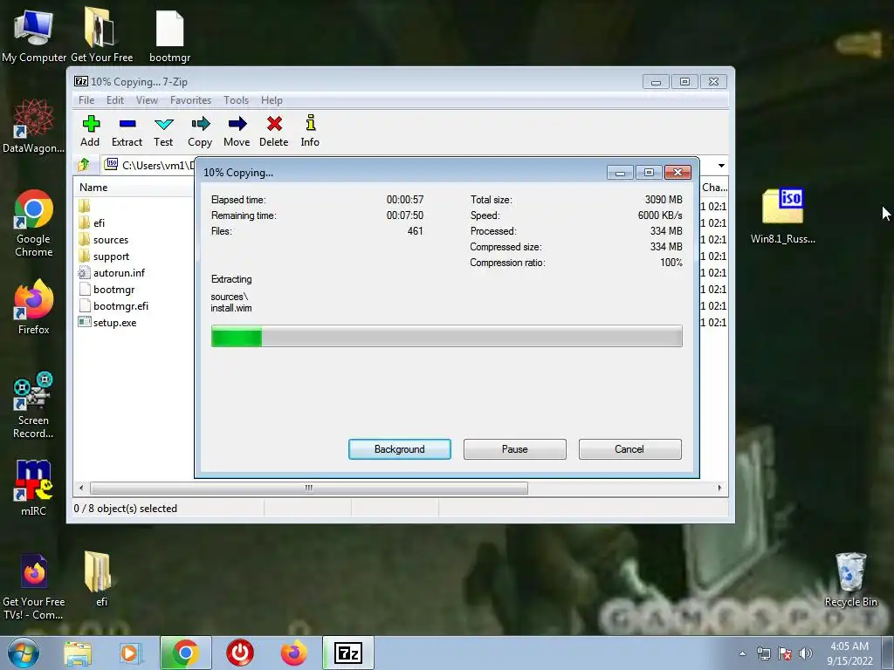The image size is (894, 670).
Task: Show hidden tray icons arrow
Action: coord(742,653)
